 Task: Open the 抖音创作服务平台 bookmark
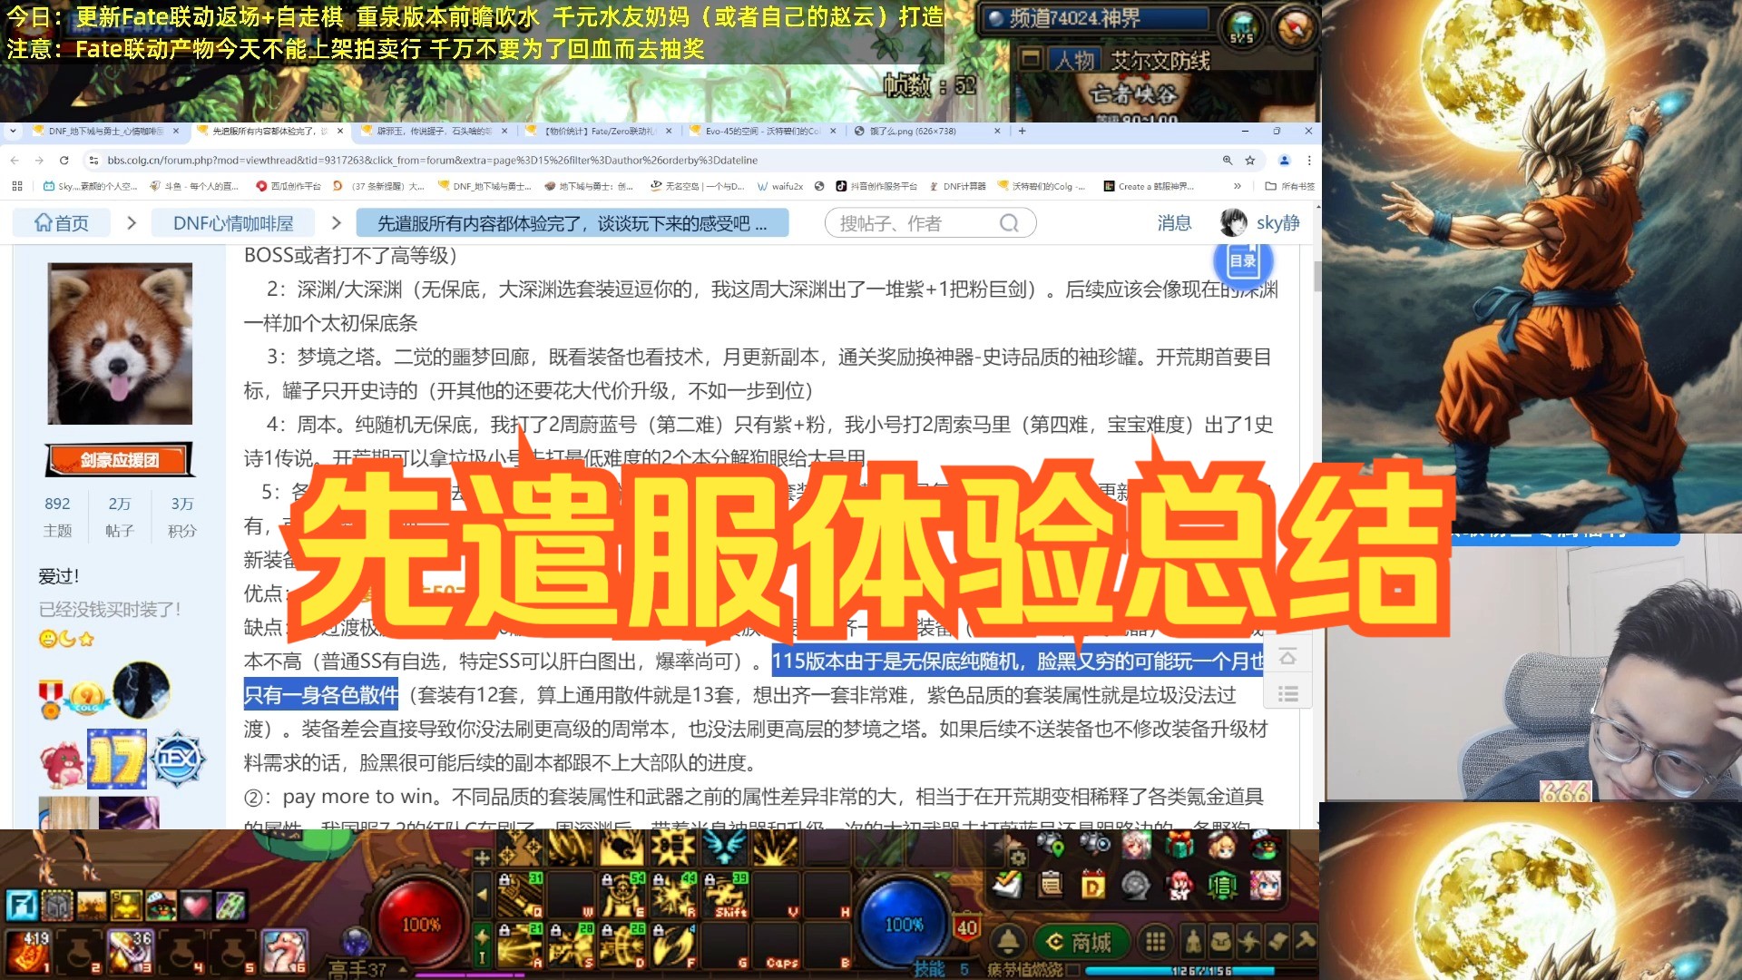pos(876,186)
